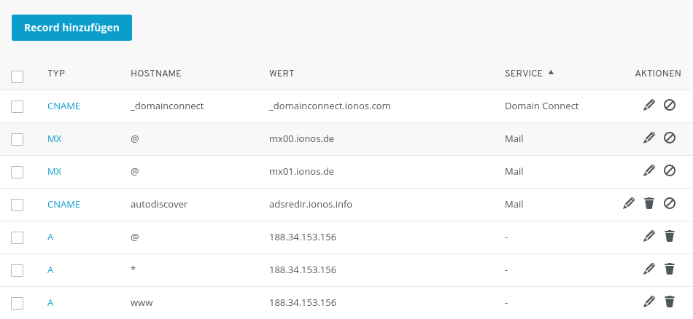693x319 pixels.
Task: Select the www A record checkbox
Action: [x=18, y=303]
